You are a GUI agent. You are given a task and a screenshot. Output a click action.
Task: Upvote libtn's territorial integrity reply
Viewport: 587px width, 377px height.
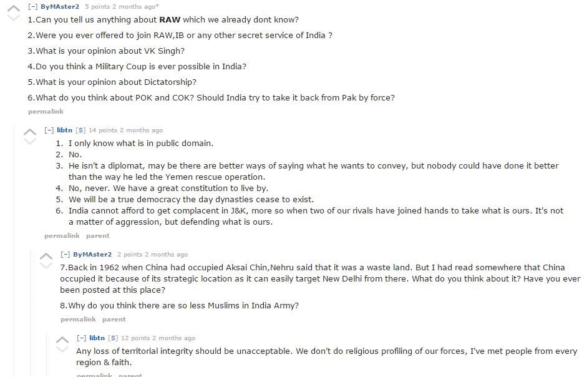[62, 340]
